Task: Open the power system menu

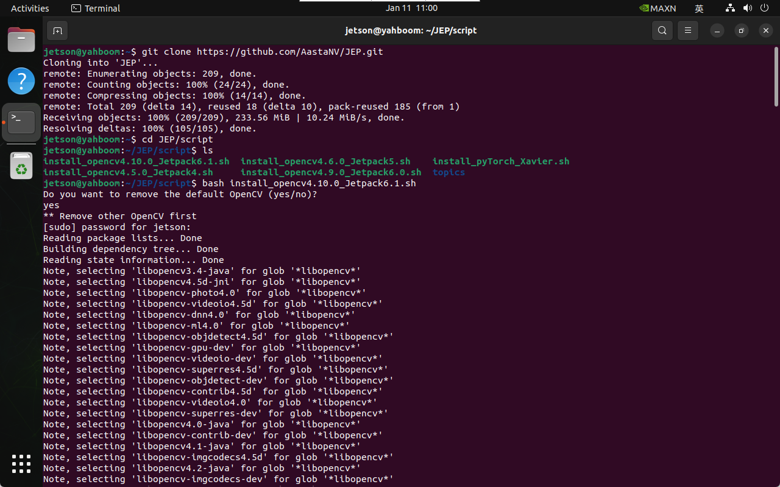Action: point(764,8)
